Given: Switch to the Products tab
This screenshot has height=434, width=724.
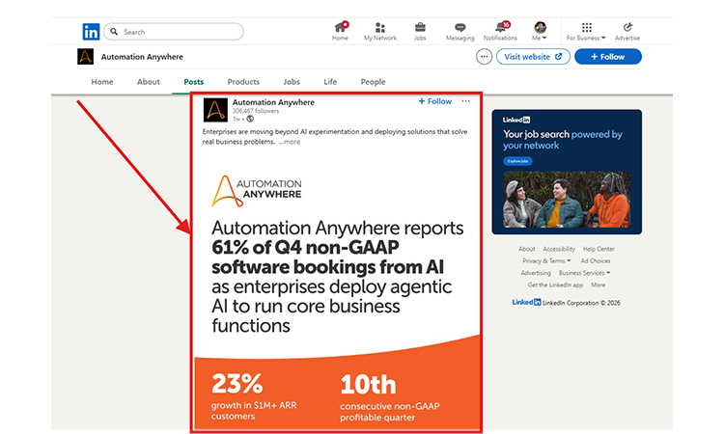Looking at the screenshot, I should (243, 82).
